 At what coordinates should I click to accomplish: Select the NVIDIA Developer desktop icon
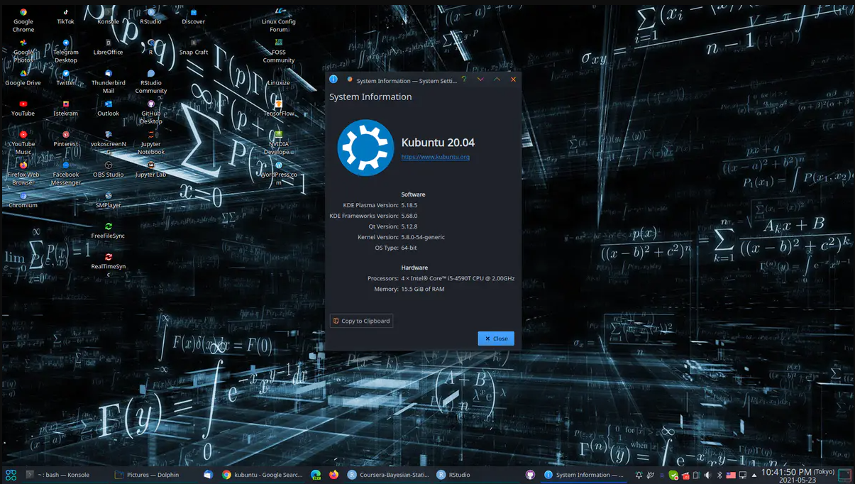279,143
